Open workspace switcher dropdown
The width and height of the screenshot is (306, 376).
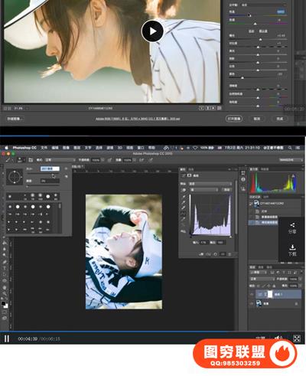(291, 160)
